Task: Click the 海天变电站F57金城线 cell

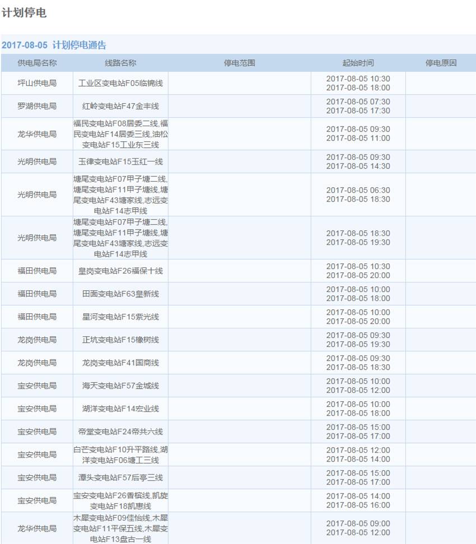Action: tap(120, 385)
